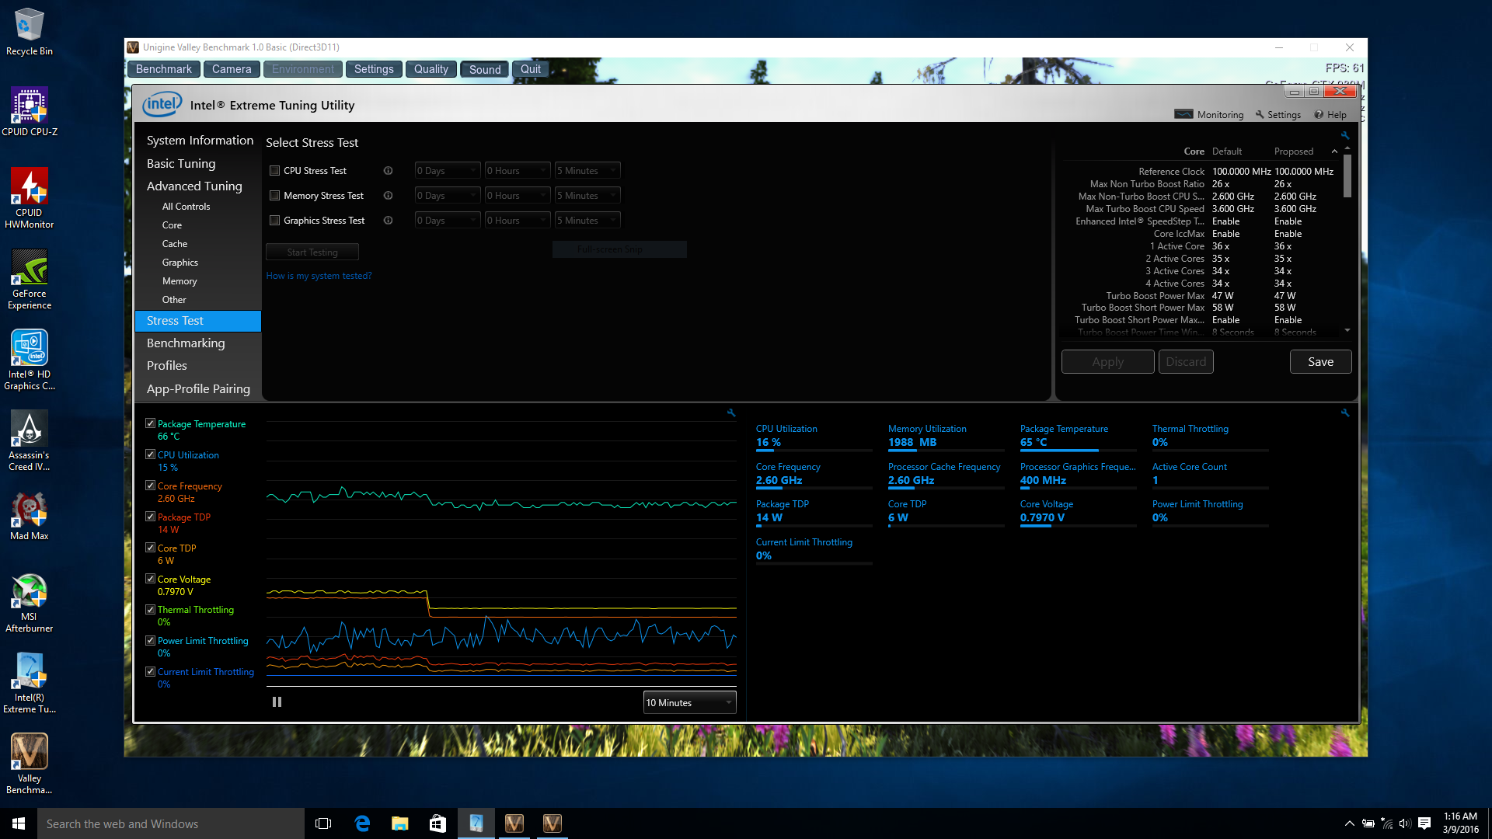This screenshot has height=839, width=1492.
Task: Open the 'How is my system tested?' link
Action: (319, 276)
